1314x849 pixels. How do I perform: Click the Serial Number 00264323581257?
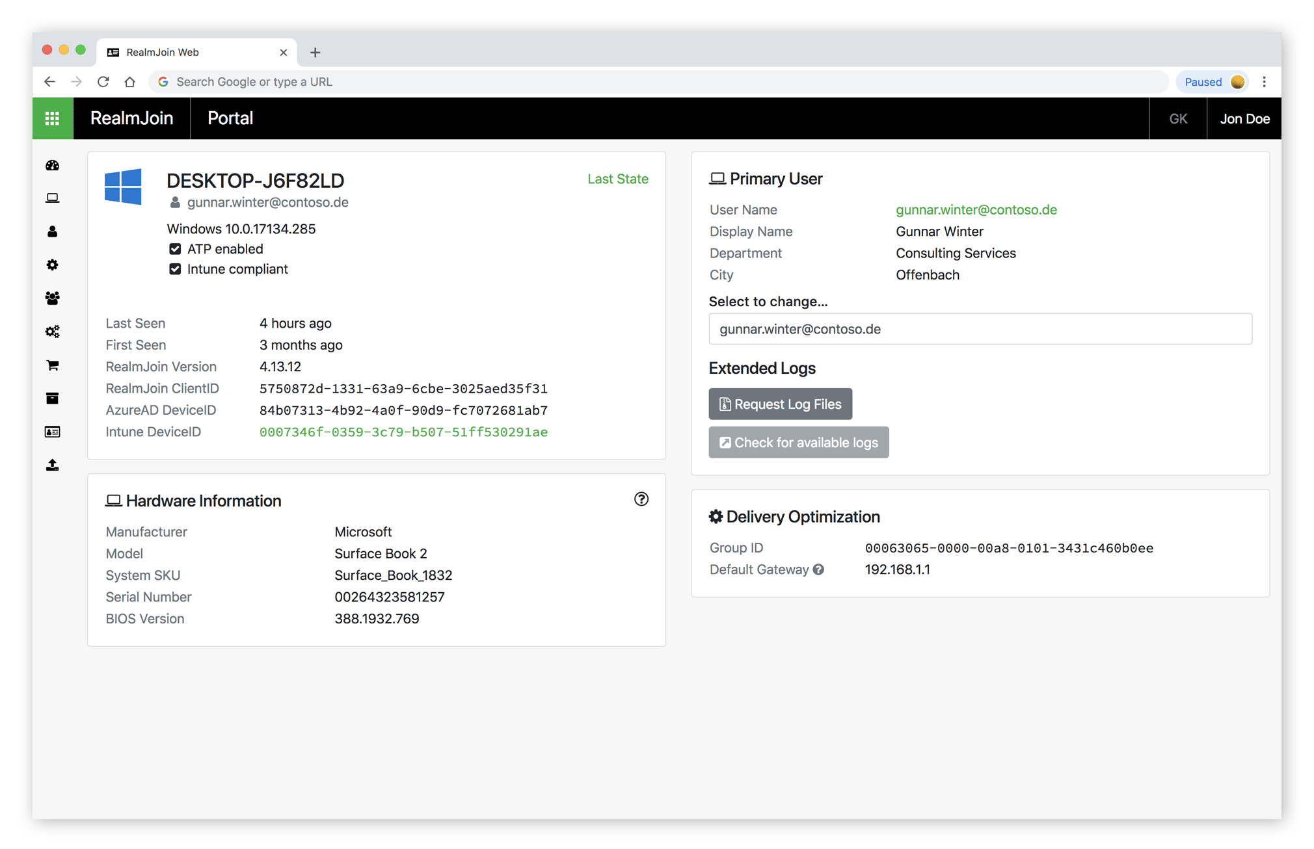click(x=390, y=597)
